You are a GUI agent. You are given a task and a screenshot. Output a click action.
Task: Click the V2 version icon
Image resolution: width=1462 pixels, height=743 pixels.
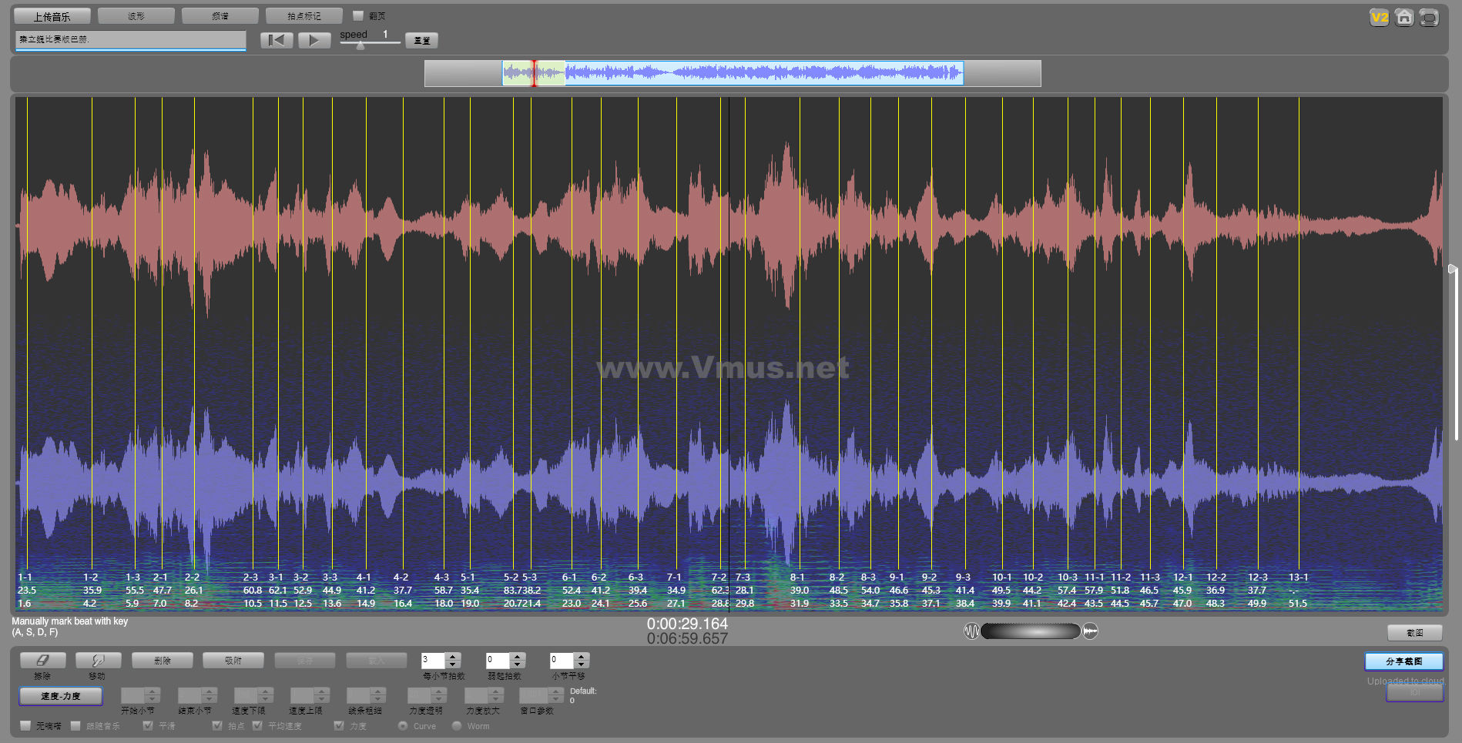tap(1379, 18)
